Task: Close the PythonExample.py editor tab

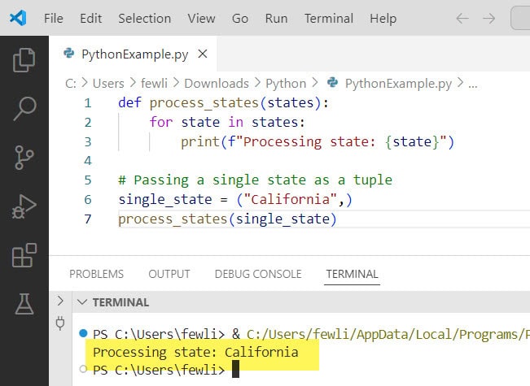Action: [203, 54]
